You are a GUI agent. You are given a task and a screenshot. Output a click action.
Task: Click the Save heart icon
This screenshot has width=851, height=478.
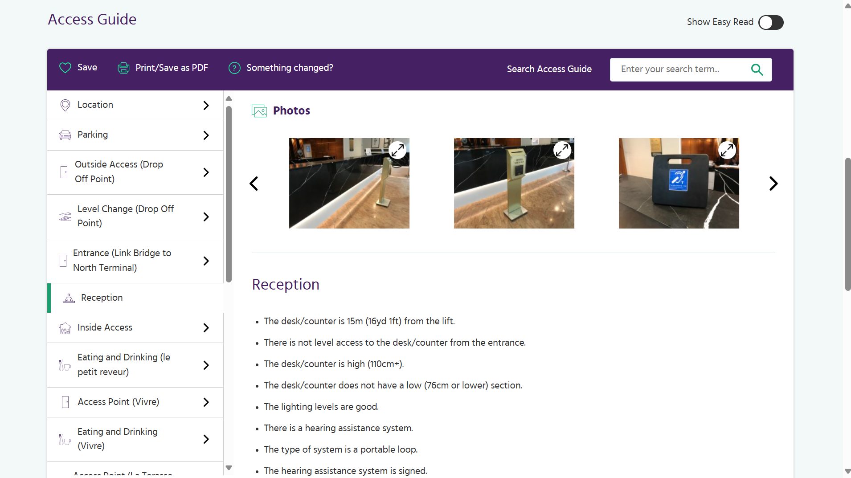point(65,68)
